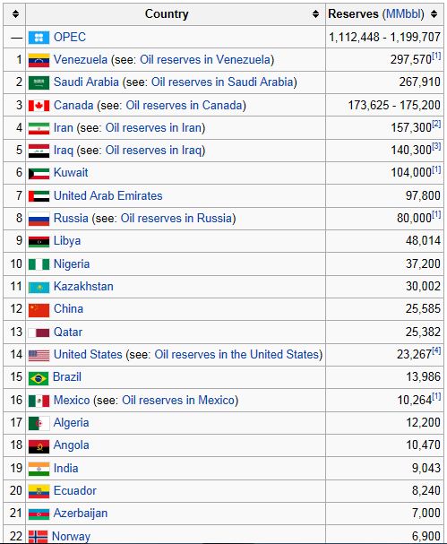Screen dimensions: 447x544
Task: Click the Venezuela flag icon
Action: point(39,60)
